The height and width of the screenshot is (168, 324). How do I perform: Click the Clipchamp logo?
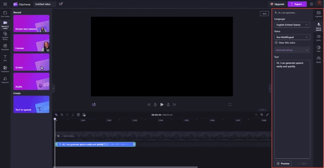click(x=22, y=4)
